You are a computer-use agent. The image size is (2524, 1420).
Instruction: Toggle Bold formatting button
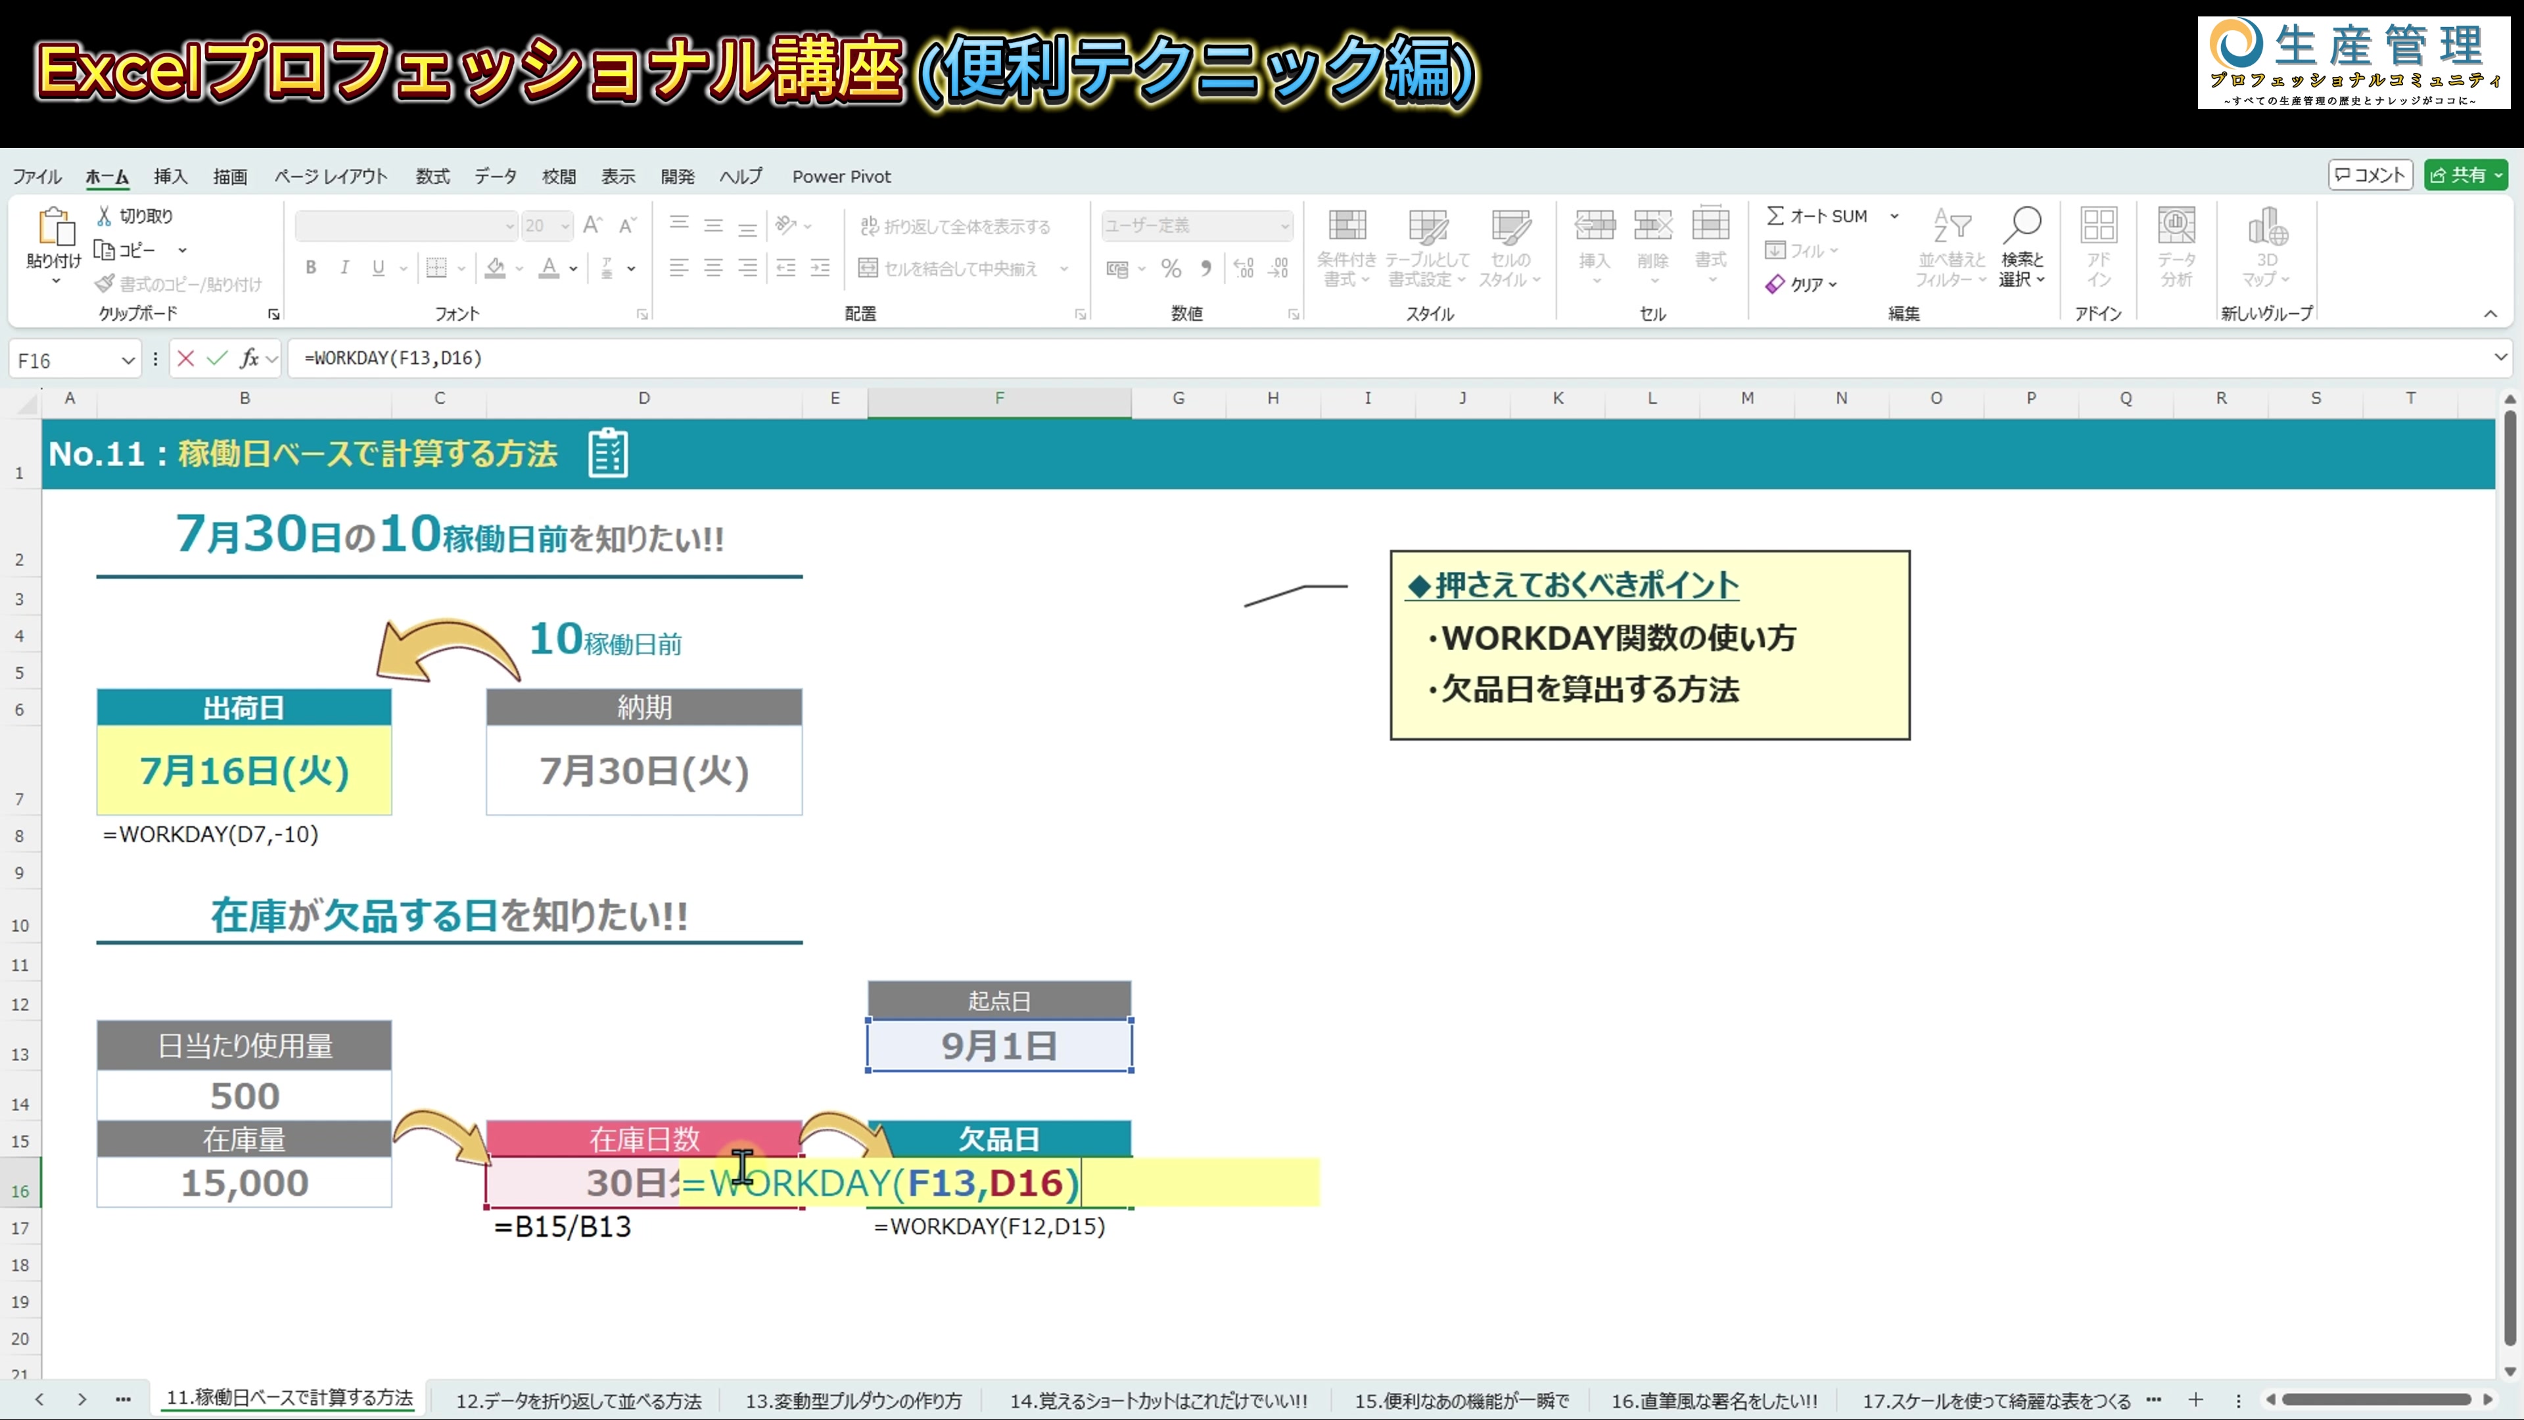coord(311,268)
